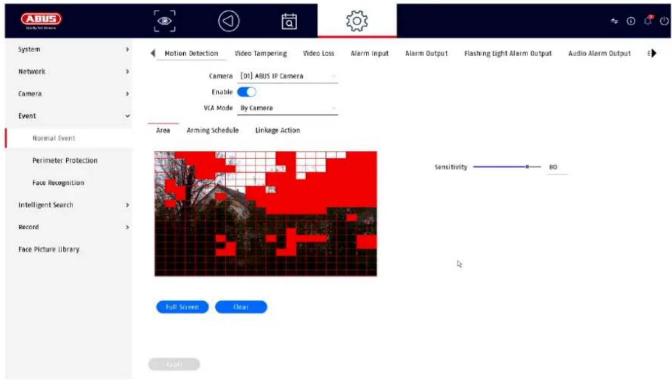Open the File search calendar icon

click(x=289, y=21)
